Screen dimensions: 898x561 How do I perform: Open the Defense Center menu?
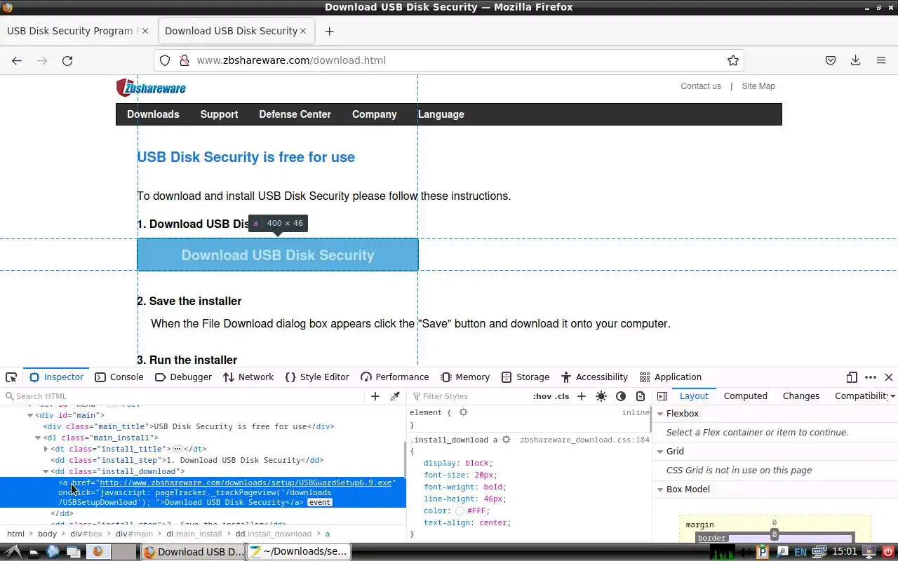click(295, 114)
